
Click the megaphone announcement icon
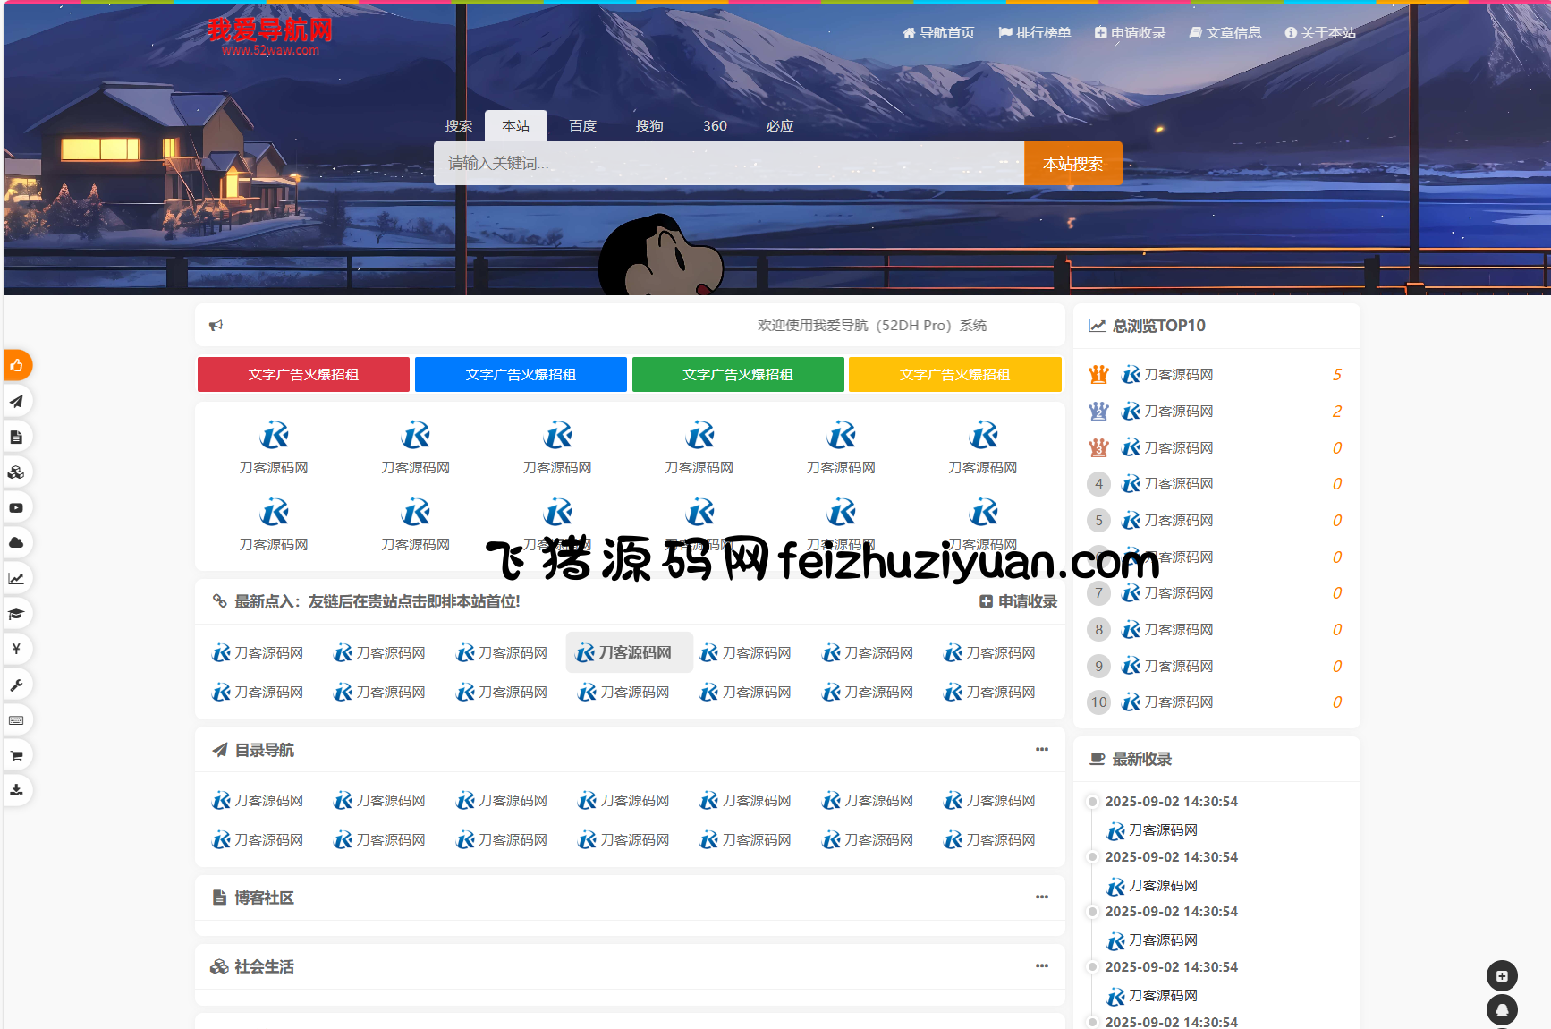216,326
